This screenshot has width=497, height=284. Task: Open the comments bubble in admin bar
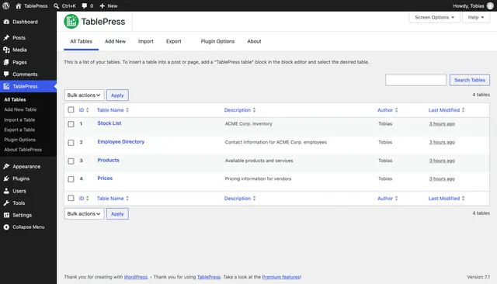(85, 5)
